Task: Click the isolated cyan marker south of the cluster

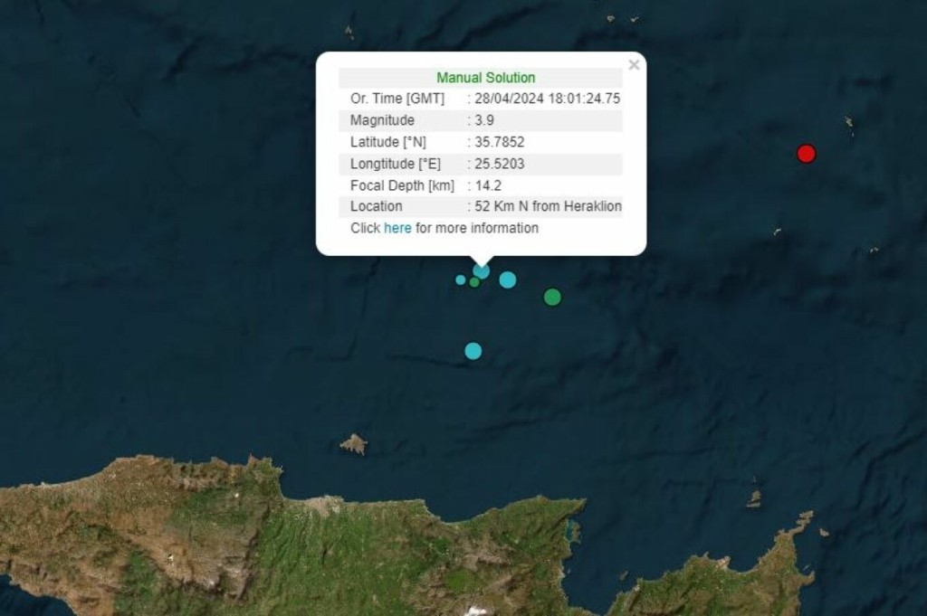Action: point(473,351)
